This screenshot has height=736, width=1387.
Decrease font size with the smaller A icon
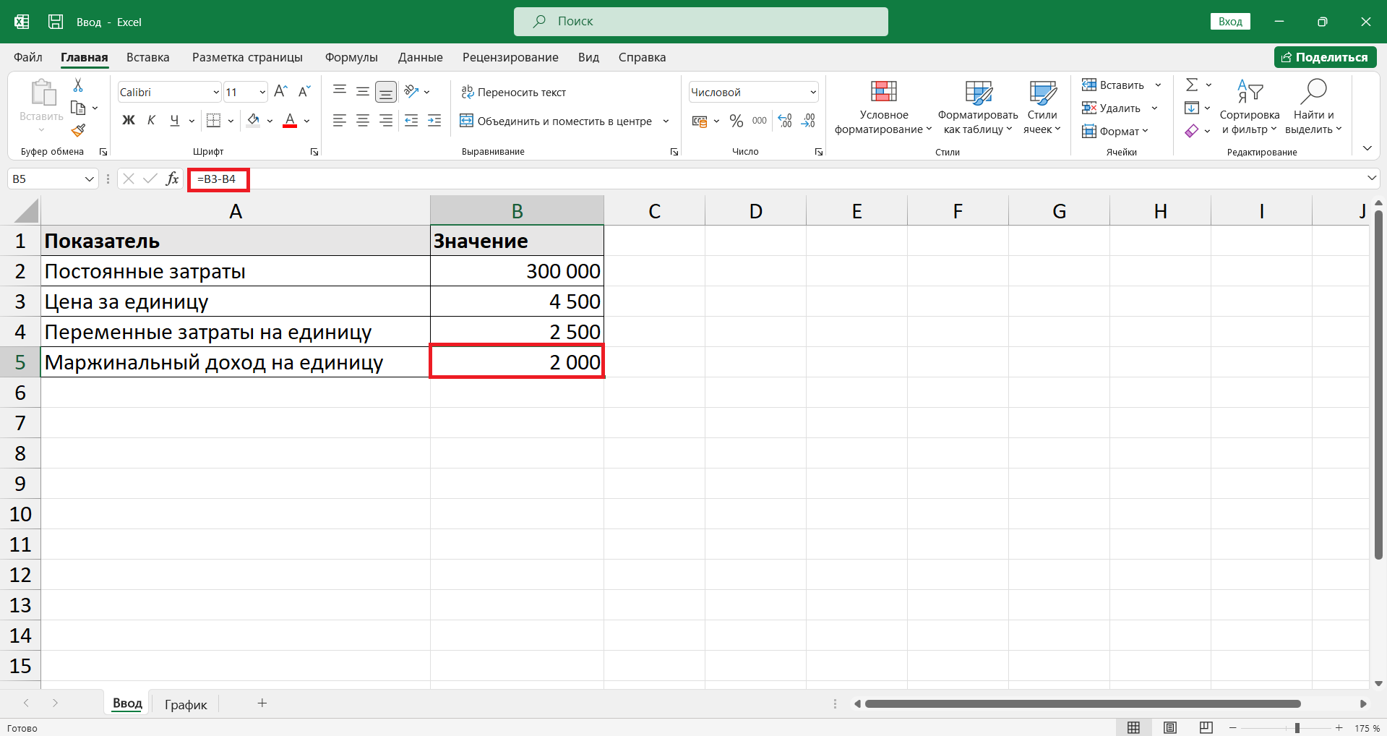click(304, 91)
